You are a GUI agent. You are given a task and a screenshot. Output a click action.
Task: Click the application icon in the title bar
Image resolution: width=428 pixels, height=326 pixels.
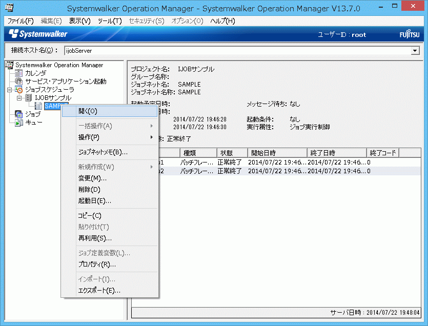coord(9,7)
